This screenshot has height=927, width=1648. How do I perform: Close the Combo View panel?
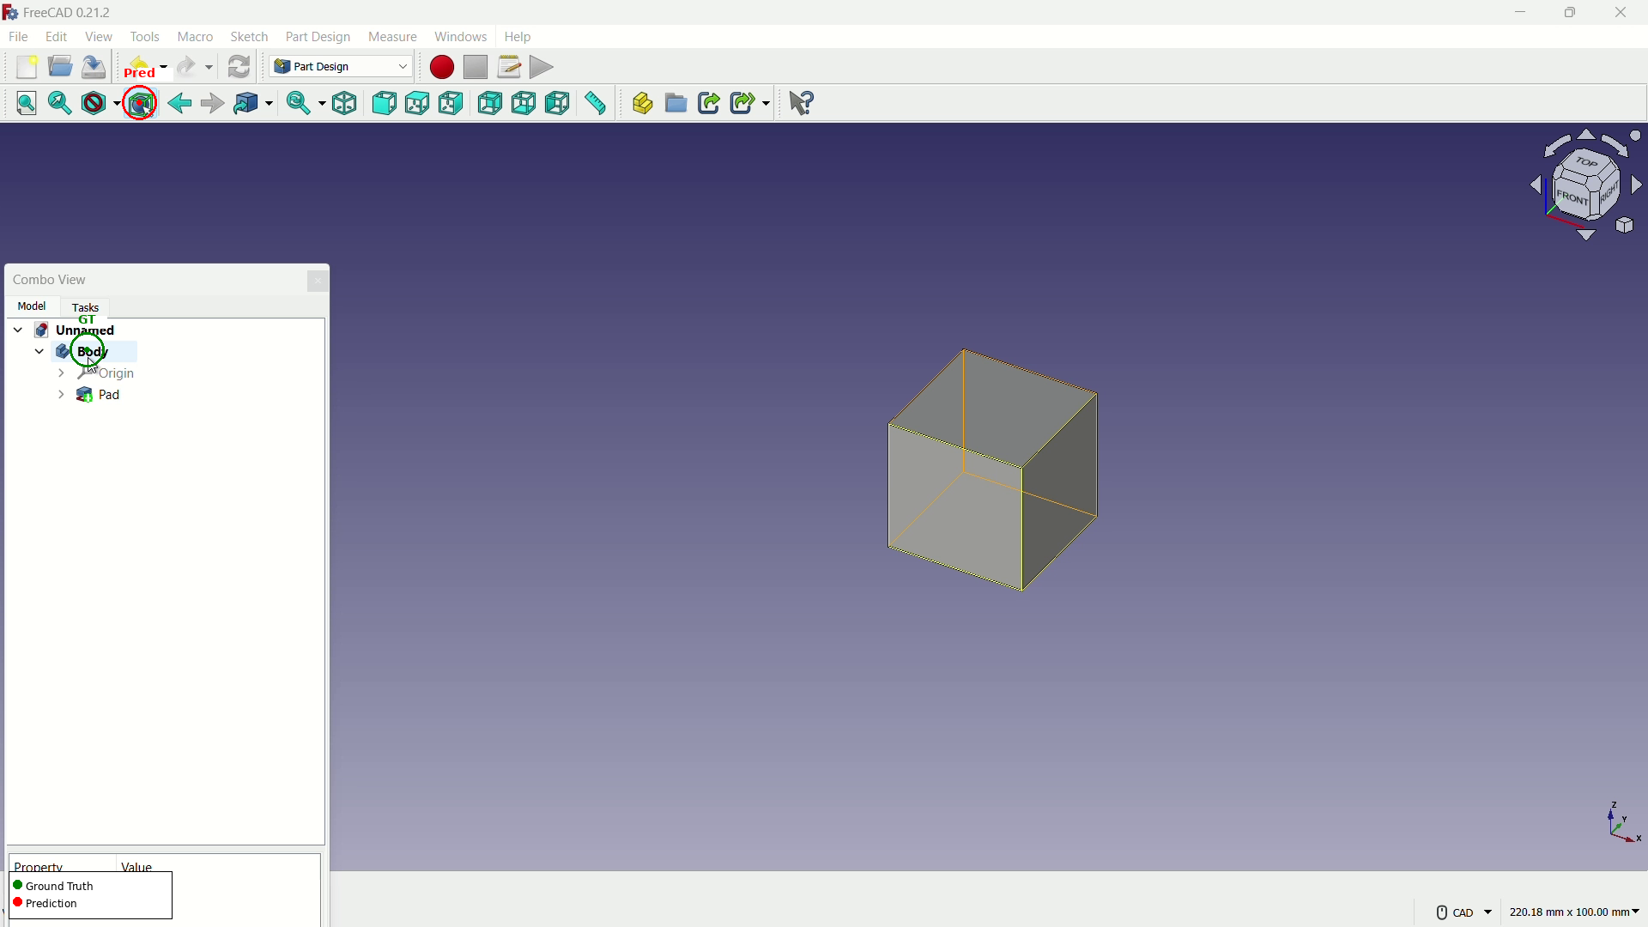(318, 281)
